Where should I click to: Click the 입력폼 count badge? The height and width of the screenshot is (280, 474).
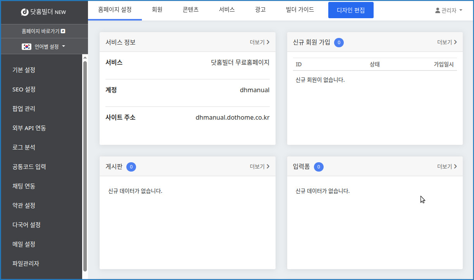pos(319,167)
